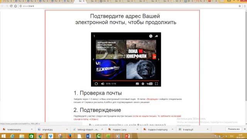Click 'Показать все' downloads button
The width and height of the screenshot is (247, 139).
point(234,129)
